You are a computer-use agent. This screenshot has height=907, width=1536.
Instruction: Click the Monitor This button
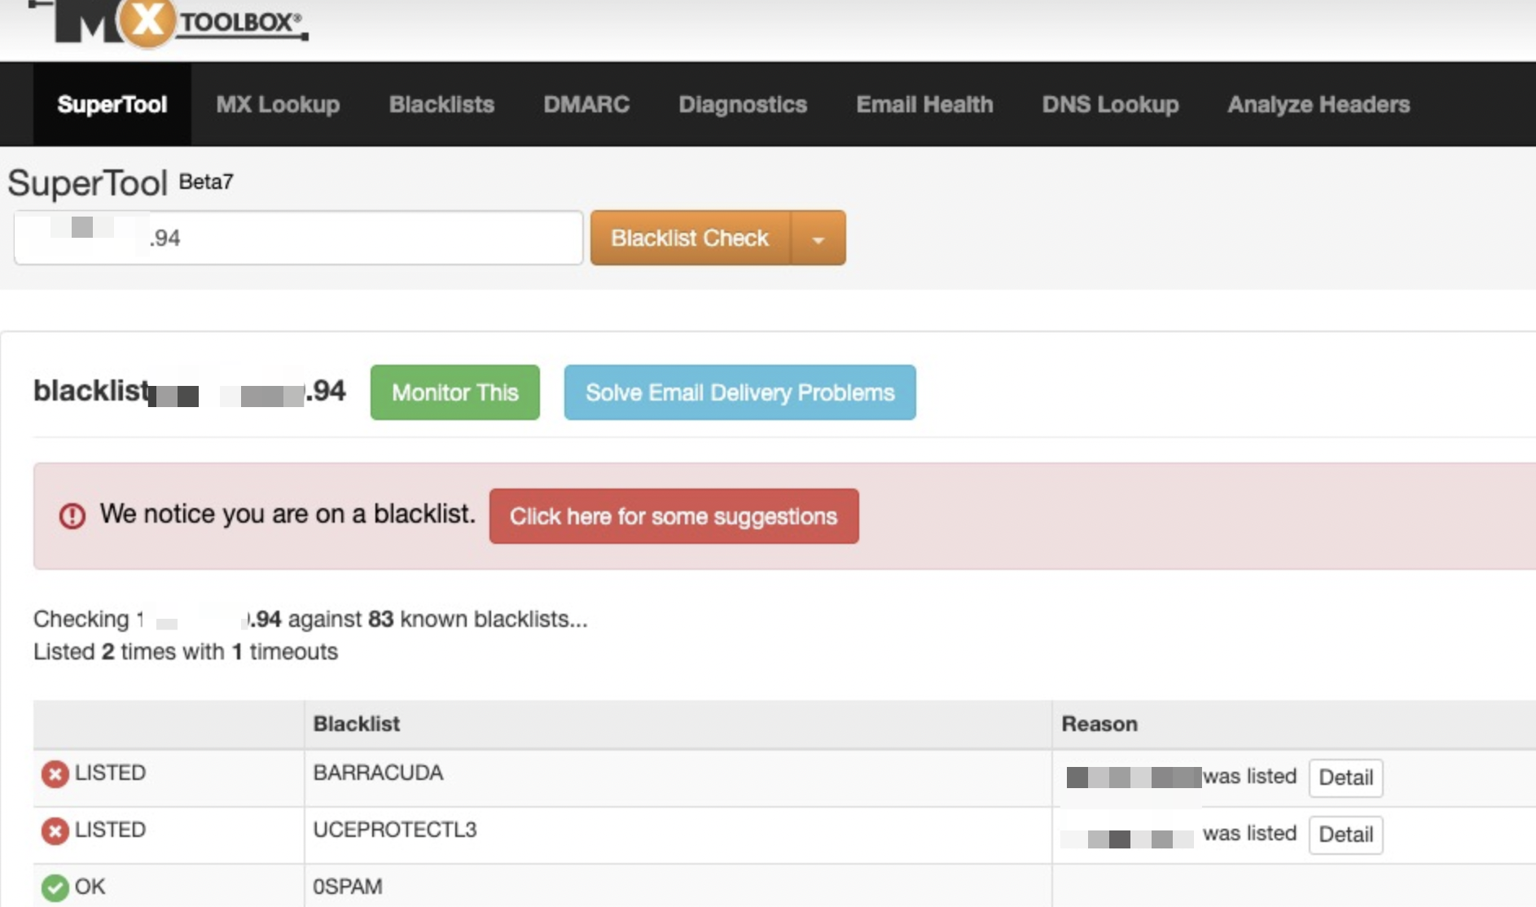(454, 392)
